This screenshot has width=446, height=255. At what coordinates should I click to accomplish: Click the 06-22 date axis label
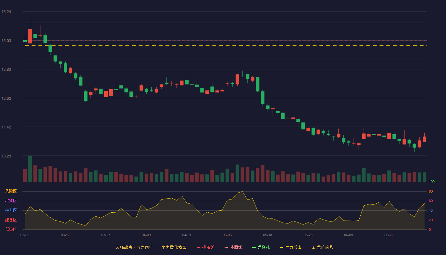pyautogui.click(x=389, y=235)
